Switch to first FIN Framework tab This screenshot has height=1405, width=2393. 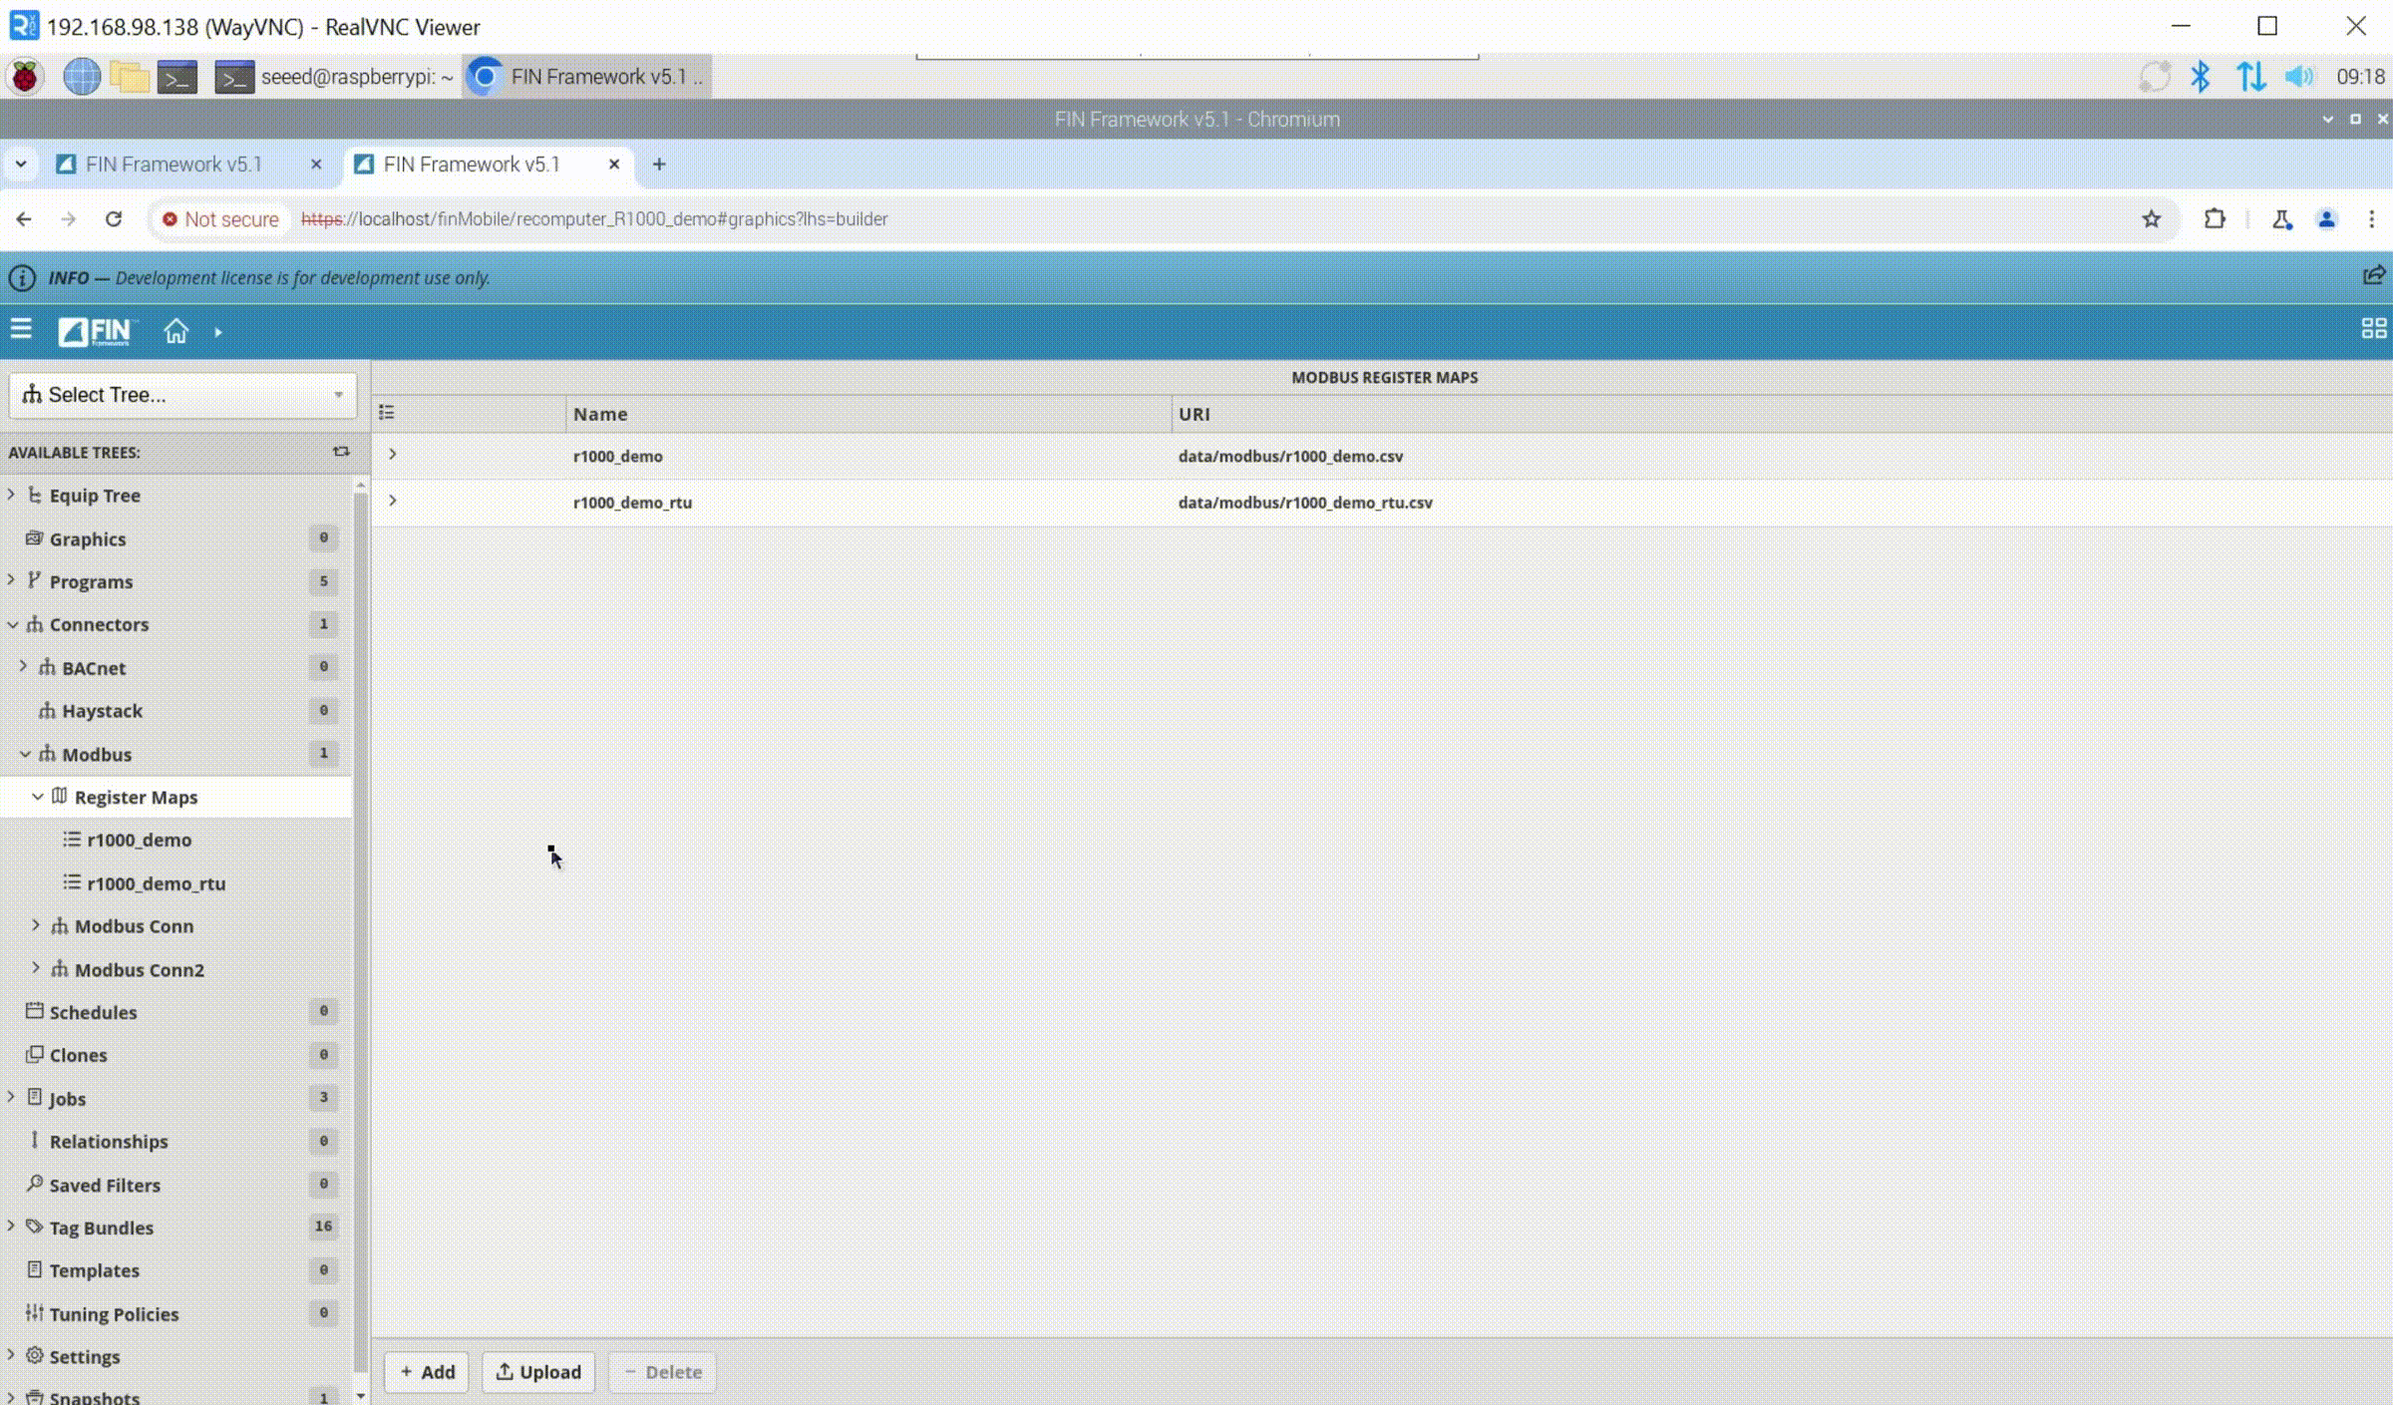pos(174,165)
